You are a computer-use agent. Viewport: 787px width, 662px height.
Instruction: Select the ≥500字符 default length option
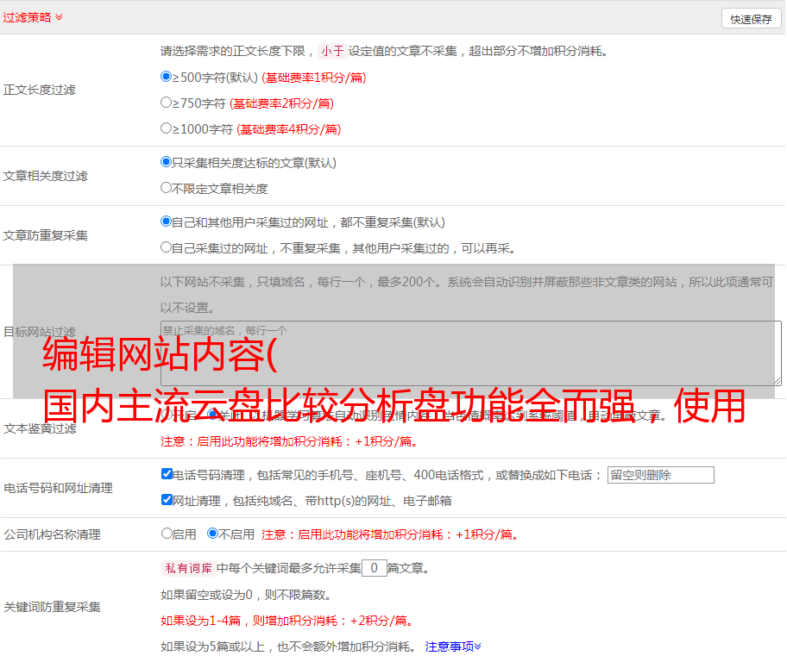(167, 77)
